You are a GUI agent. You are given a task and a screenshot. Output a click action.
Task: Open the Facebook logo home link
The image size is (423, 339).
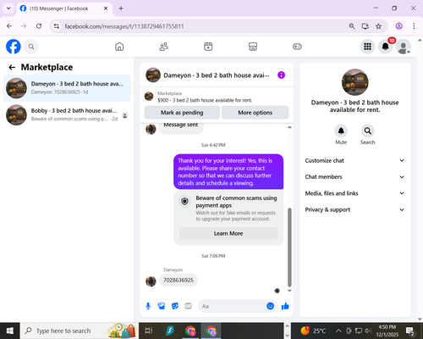[14, 47]
